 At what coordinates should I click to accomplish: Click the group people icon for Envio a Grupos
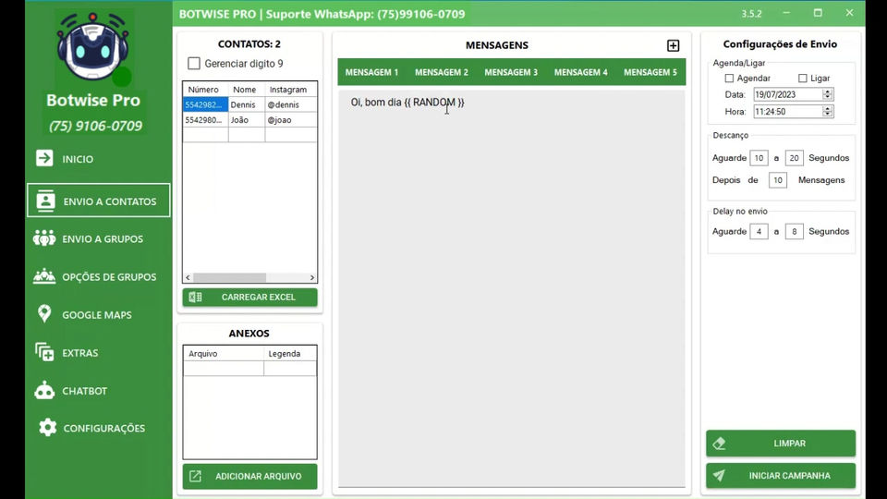click(44, 238)
